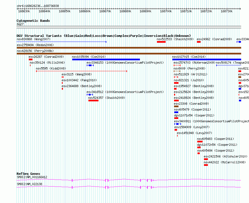The image size is (249, 203).
Task: Click dgv11071n54 (Cooper2011) label
Action: [x=194, y=115]
